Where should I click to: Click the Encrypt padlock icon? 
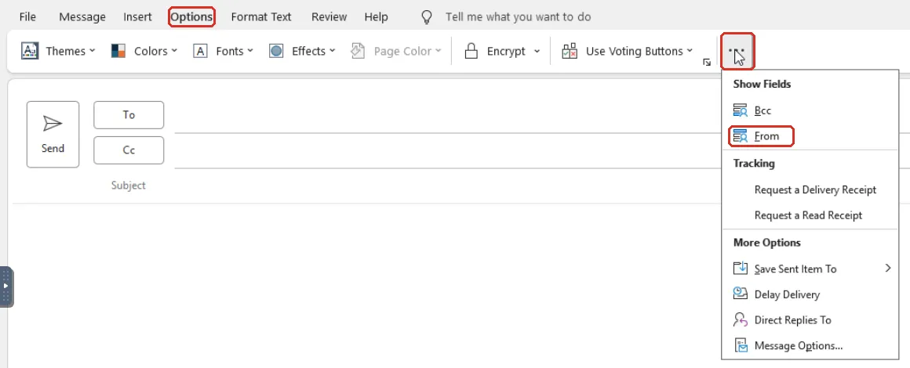[471, 51]
